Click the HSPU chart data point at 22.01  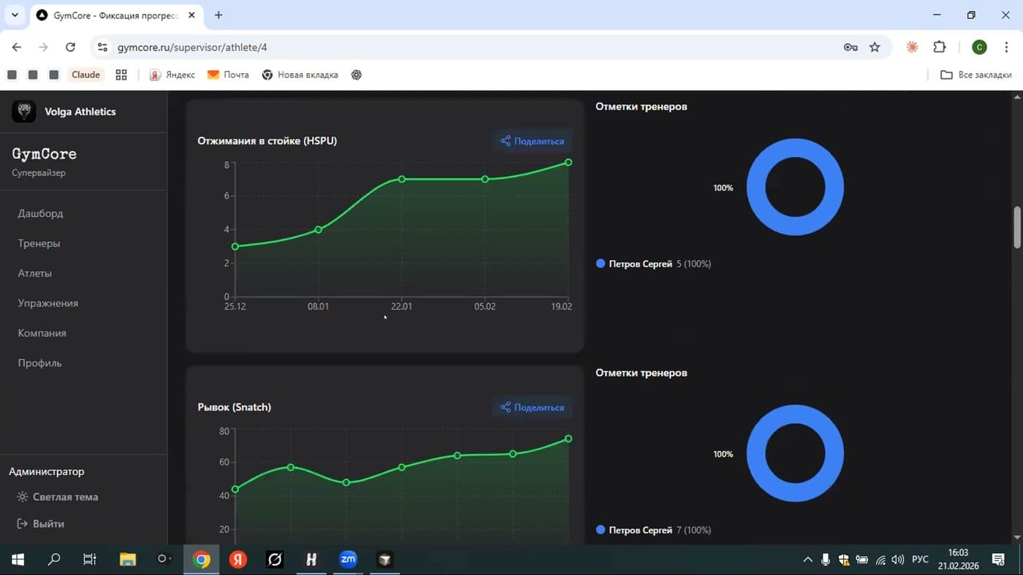pos(401,179)
